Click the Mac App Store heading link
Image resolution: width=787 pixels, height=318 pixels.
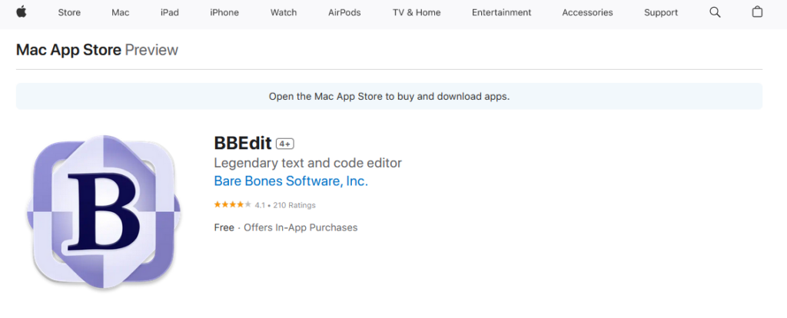[68, 50]
